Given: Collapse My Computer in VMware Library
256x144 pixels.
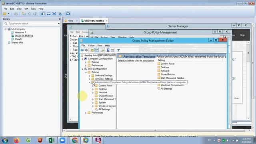Looking at the screenshot, I should point(6,29).
